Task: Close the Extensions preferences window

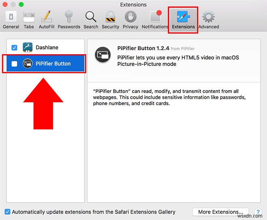Action: [5, 4]
